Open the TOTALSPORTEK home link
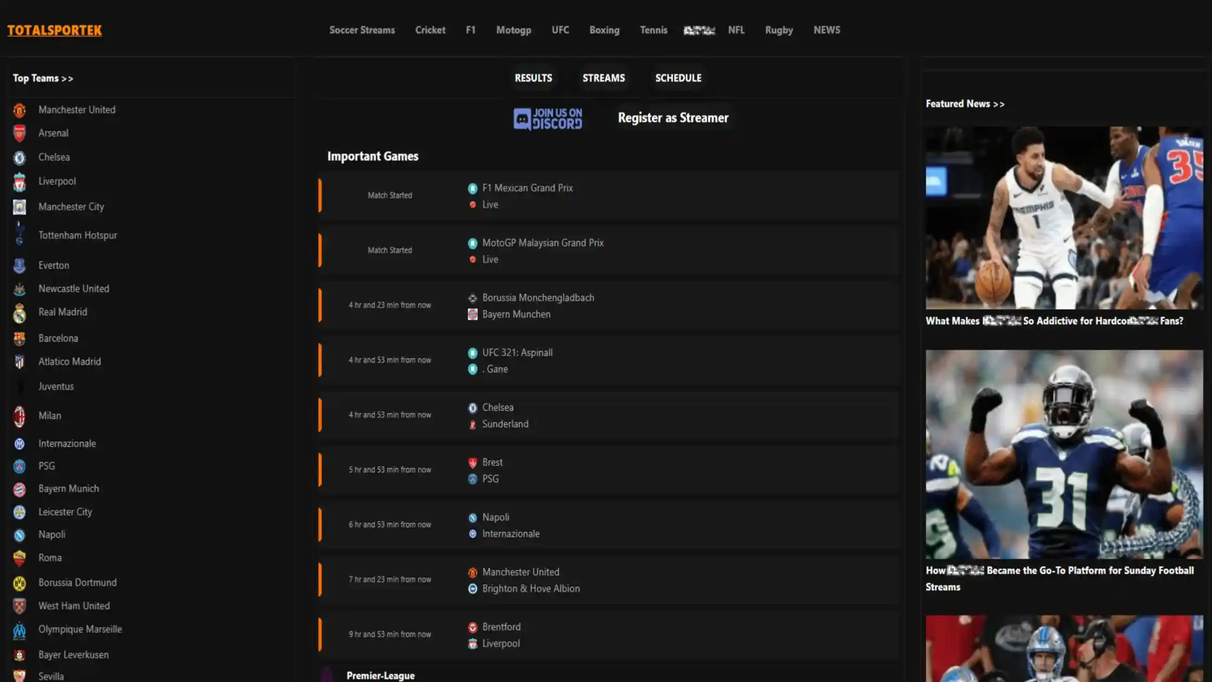The height and width of the screenshot is (682, 1212). [54, 31]
